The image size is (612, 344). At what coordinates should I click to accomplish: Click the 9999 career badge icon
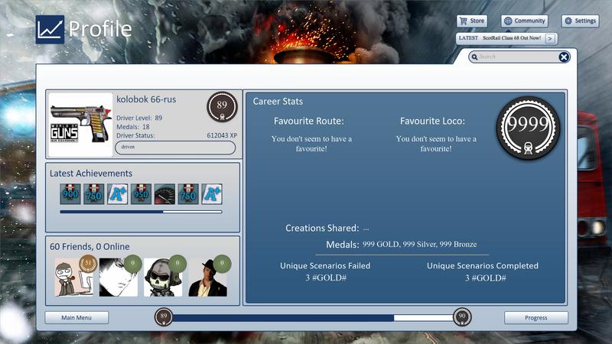pyautogui.click(x=528, y=128)
